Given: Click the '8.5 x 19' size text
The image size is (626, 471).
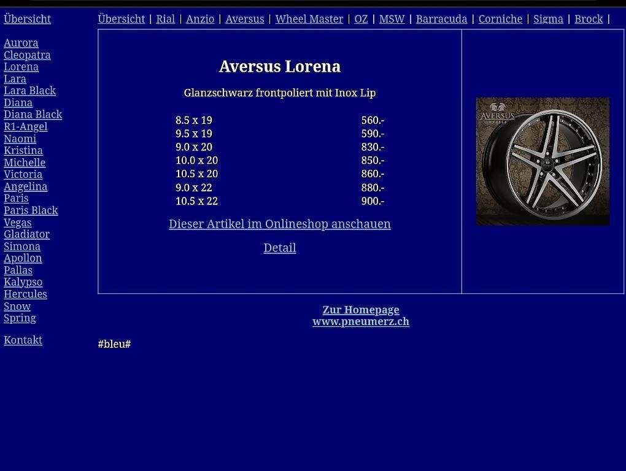Looking at the screenshot, I should coord(193,120).
